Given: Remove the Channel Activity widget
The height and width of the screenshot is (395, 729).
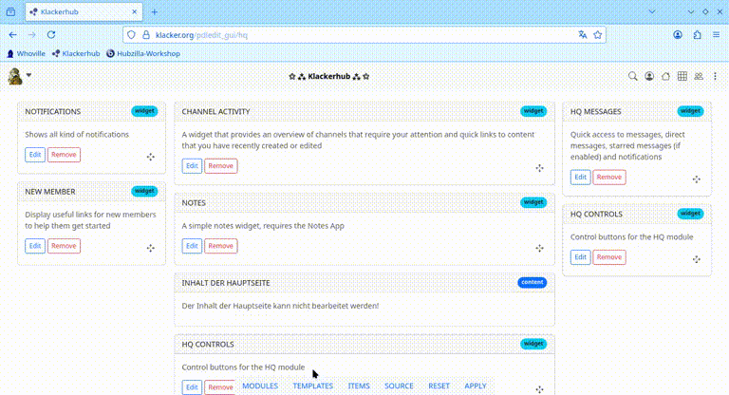Looking at the screenshot, I should coord(220,166).
